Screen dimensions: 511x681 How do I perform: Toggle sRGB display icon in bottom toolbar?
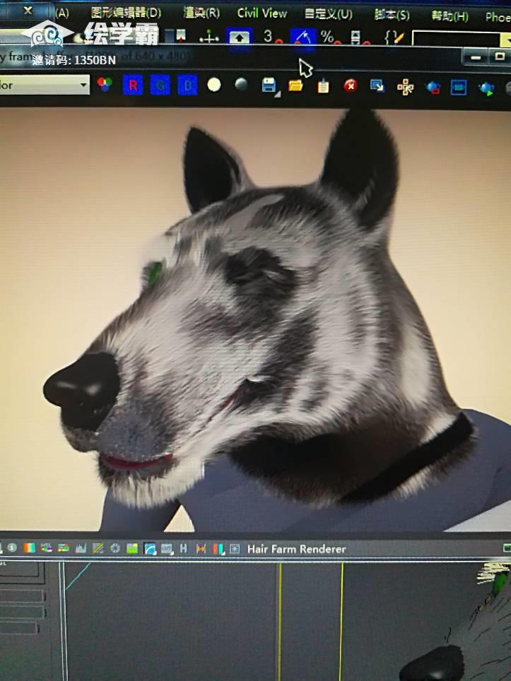point(150,549)
